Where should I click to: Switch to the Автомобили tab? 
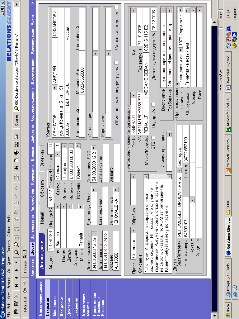click(32, 200)
